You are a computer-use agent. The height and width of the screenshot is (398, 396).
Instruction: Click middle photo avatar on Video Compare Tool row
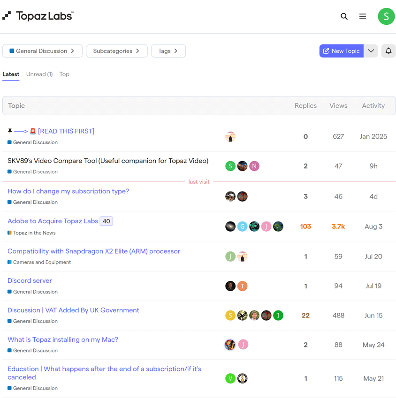pos(242,166)
